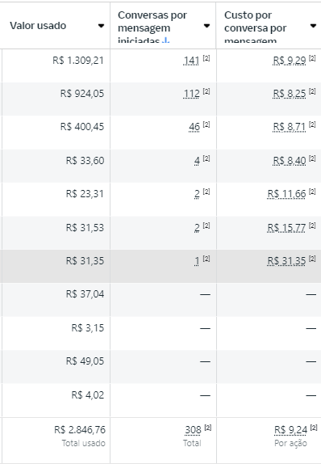Image resolution: width=321 pixels, height=464 pixels.
Task: Click the footnote marker beside R$ 11,66
Action: point(312,192)
